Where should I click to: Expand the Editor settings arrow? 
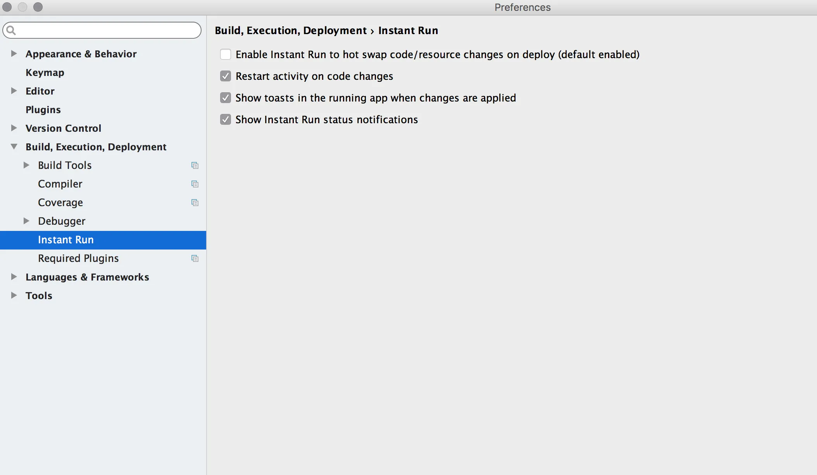coord(14,91)
